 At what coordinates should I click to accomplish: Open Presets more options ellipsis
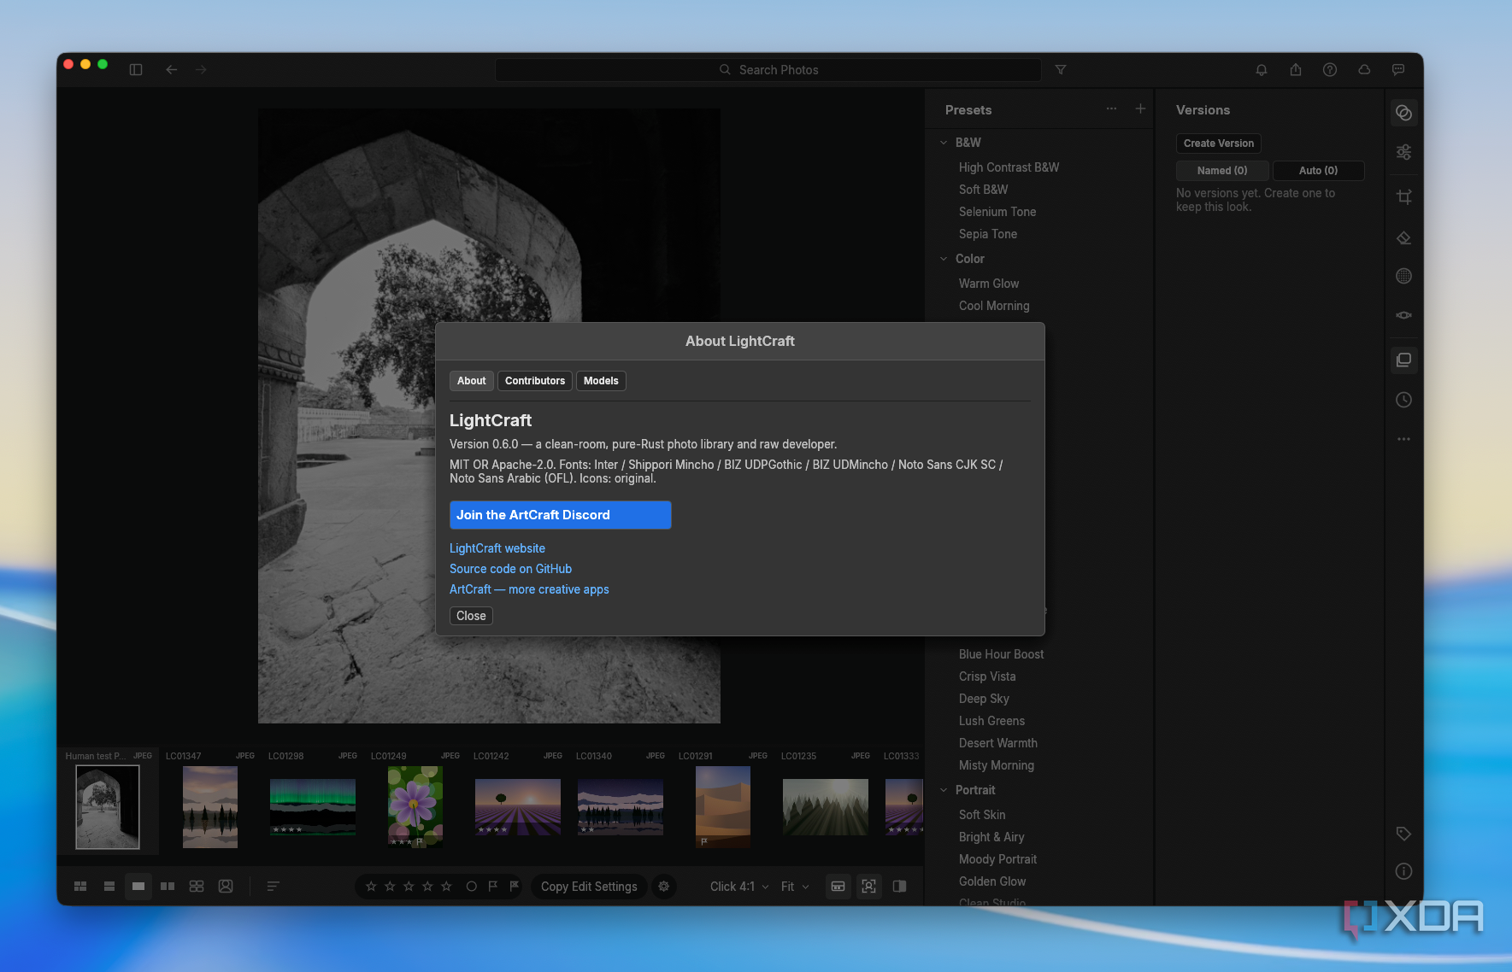click(x=1111, y=108)
